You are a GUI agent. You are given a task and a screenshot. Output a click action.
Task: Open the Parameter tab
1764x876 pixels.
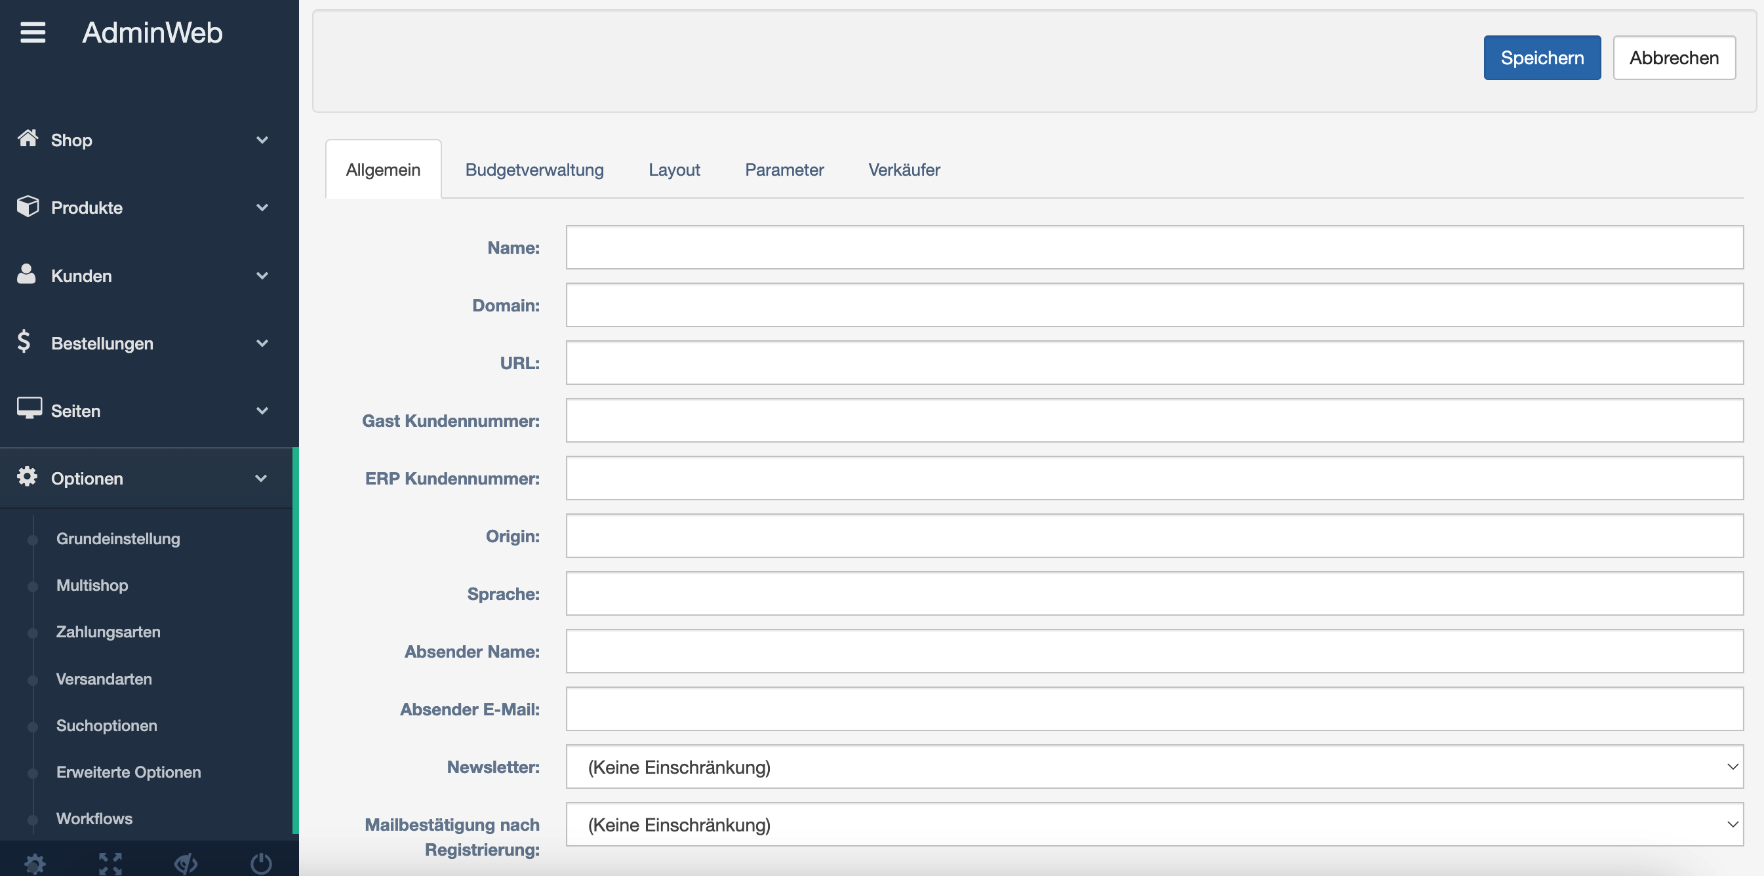pyautogui.click(x=785, y=170)
